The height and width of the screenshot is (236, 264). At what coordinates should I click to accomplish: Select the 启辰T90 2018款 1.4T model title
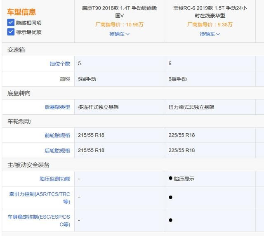click(119, 12)
